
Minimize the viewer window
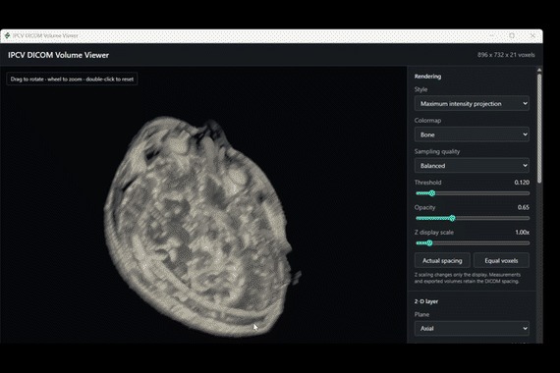point(491,35)
